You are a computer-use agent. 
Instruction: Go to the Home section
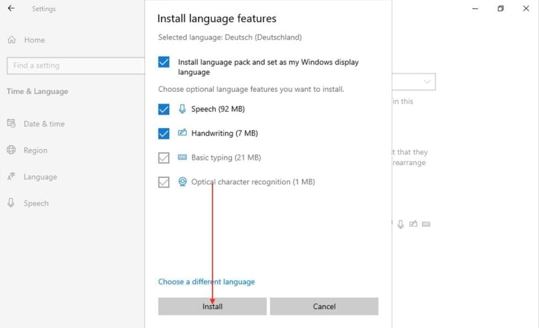click(x=34, y=40)
